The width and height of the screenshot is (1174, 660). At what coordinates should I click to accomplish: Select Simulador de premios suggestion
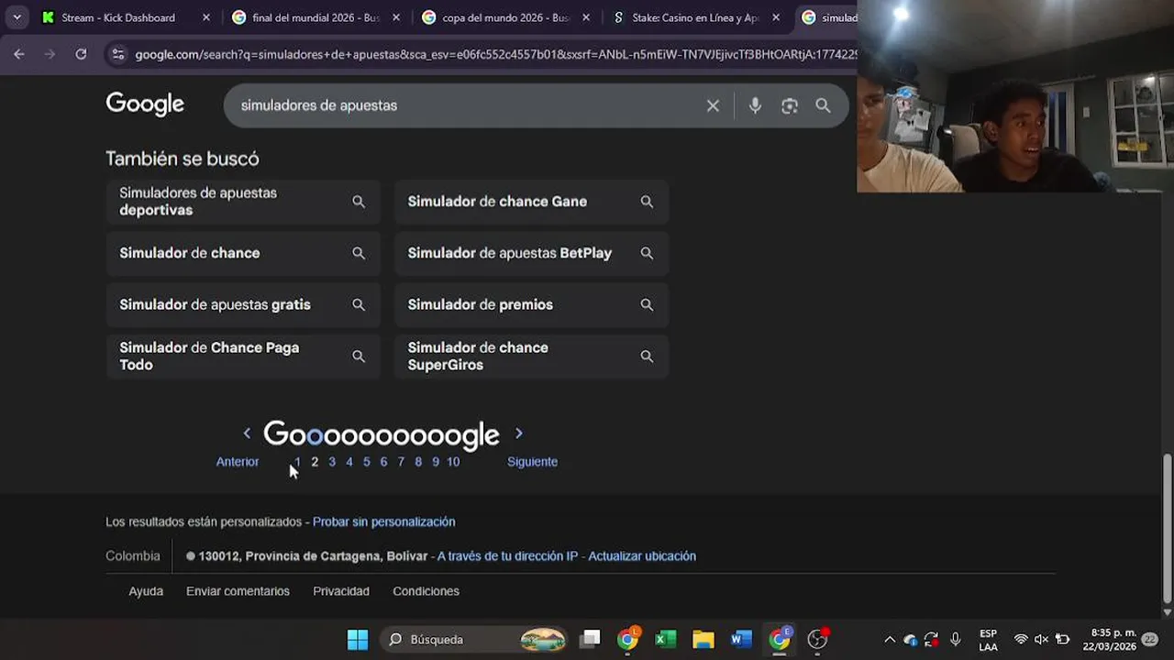(x=531, y=304)
